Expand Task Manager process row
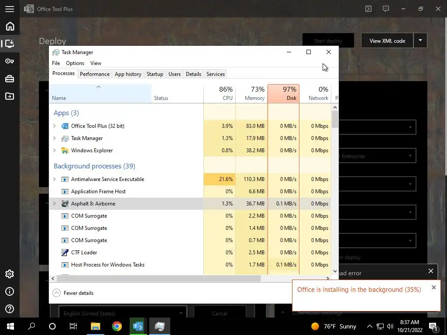The image size is (447, 335). click(x=55, y=138)
